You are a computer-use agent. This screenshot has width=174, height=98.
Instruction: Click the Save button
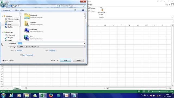[65, 60]
